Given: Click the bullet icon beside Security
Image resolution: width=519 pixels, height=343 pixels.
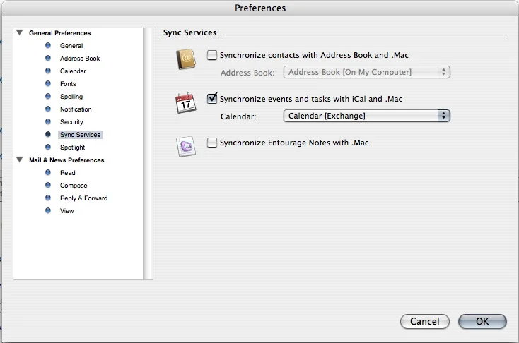Looking at the screenshot, I should (48, 122).
